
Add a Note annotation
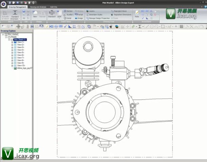tap(137, 14)
